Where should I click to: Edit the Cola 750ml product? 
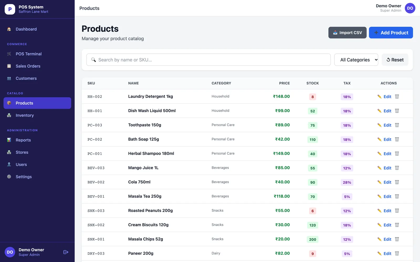coord(385,182)
